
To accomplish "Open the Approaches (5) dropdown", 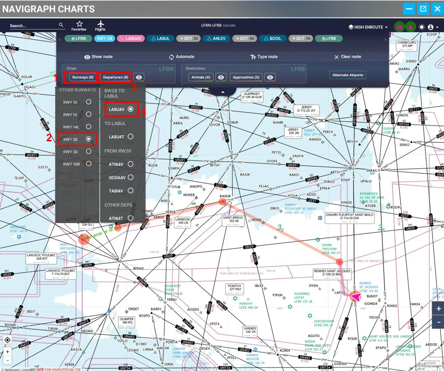I will 246,77.
